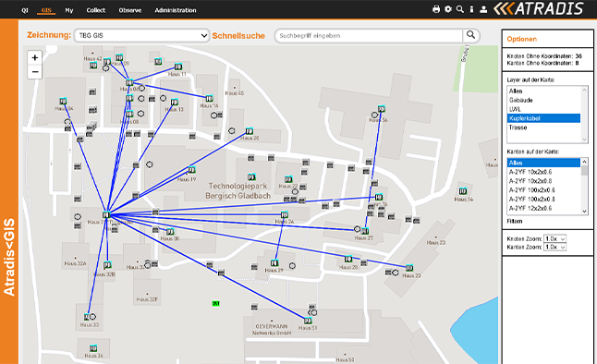Zoom in the map with plus
The image size is (597, 364).
34,57
